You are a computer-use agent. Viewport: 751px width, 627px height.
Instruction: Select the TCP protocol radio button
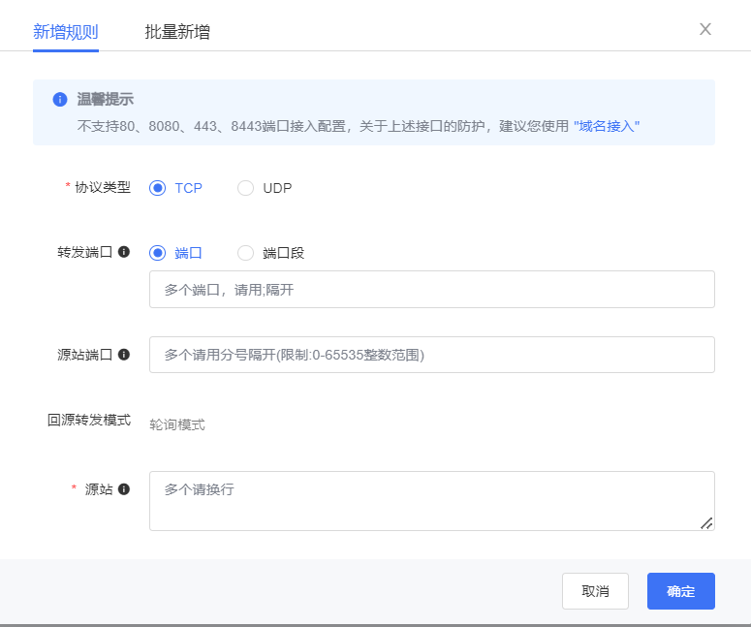point(158,188)
